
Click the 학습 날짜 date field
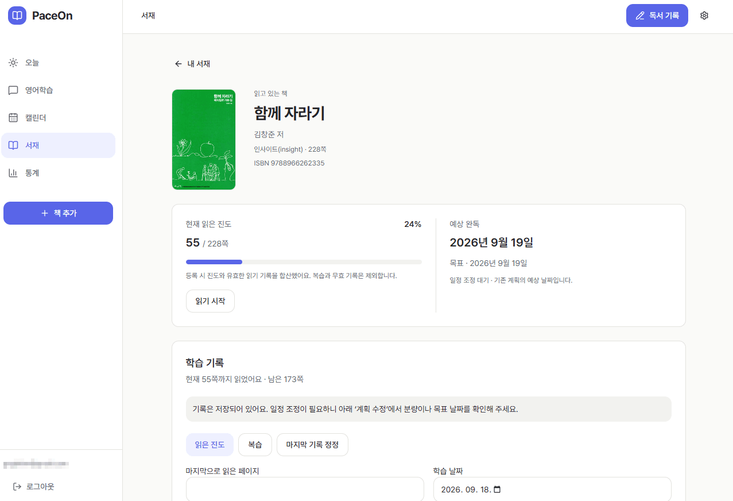tap(552, 490)
